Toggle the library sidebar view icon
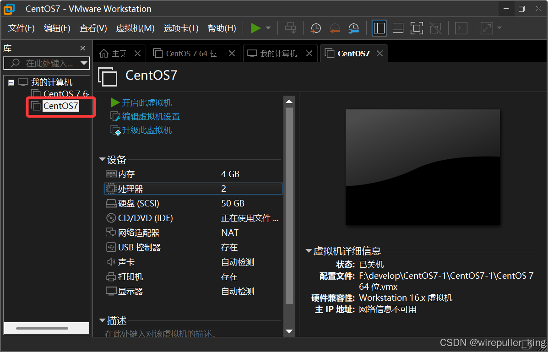 [x=379, y=28]
